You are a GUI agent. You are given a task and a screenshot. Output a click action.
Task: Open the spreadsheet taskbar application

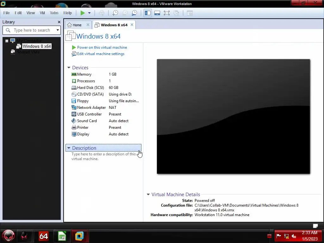62,236
